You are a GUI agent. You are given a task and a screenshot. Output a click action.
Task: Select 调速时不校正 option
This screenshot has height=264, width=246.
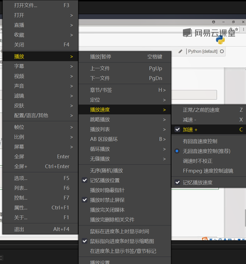(209, 161)
